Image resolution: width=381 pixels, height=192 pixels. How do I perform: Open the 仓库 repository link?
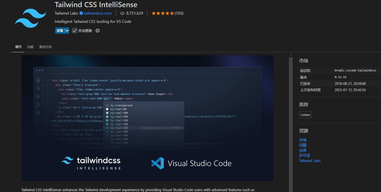pyautogui.click(x=303, y=150)
